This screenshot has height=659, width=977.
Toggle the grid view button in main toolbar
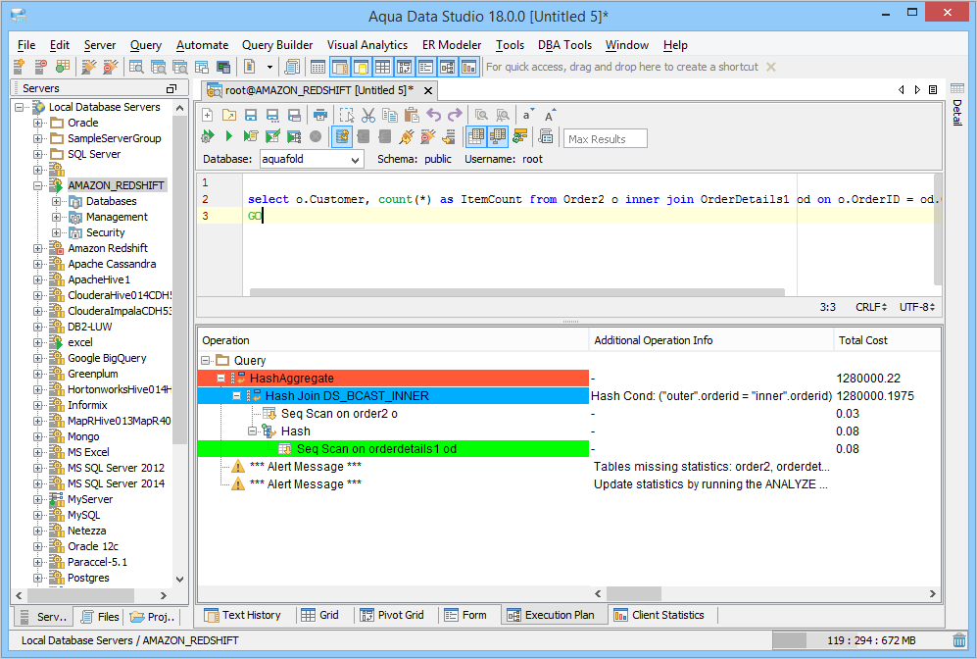(382, 67)
